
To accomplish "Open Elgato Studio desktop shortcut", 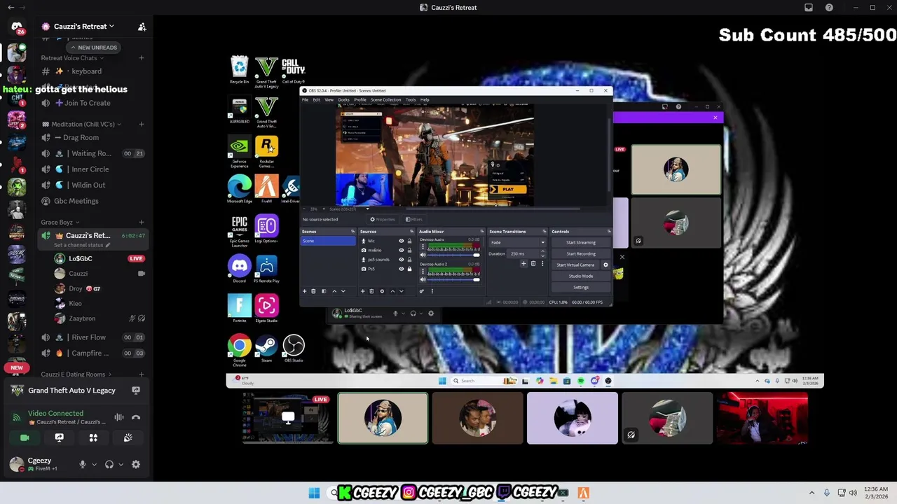I will [266, 309].
